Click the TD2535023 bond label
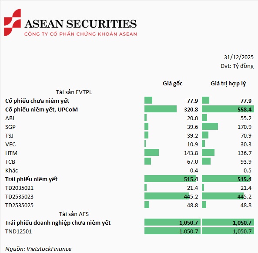 pos(19,197)
